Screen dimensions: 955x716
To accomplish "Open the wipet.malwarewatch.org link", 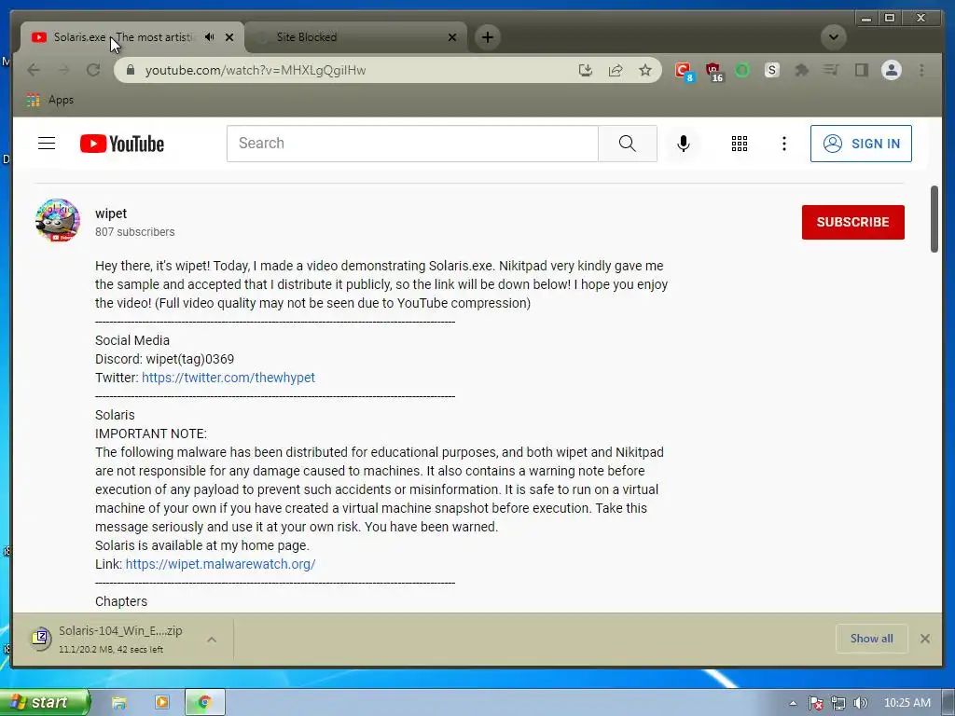I will click(220, 564).
